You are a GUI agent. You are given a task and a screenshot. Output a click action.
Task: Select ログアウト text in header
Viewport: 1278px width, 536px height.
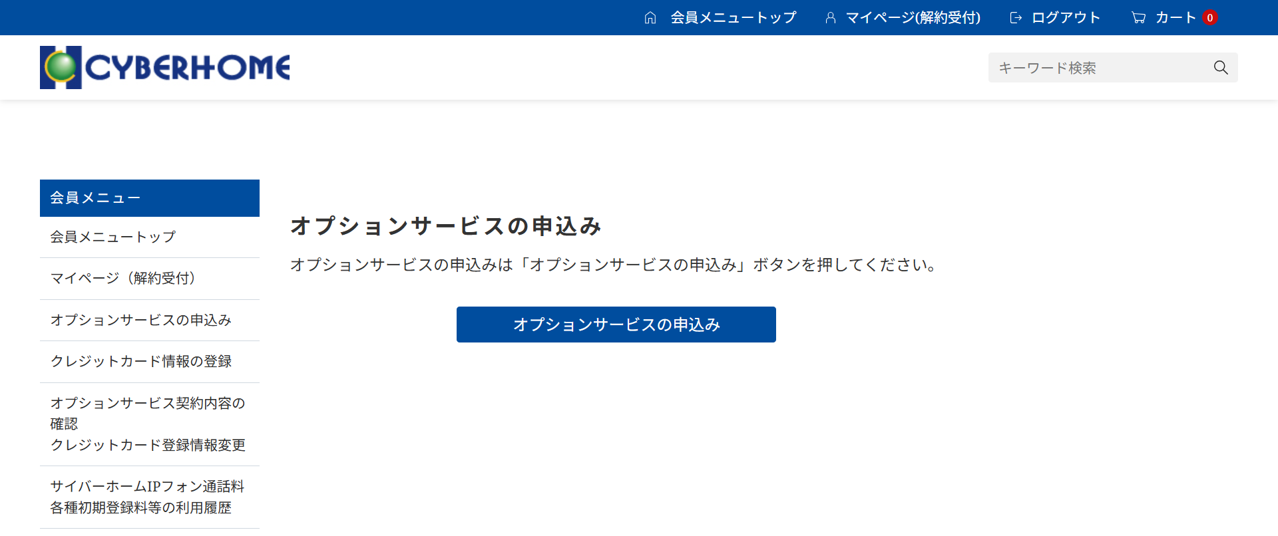(1066, 18)
